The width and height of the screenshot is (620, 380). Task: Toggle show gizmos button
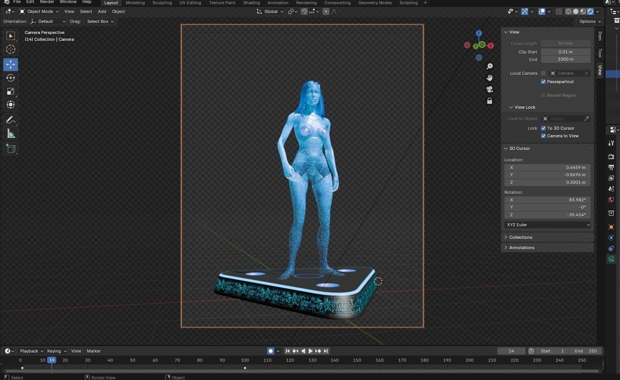[525, 11]
